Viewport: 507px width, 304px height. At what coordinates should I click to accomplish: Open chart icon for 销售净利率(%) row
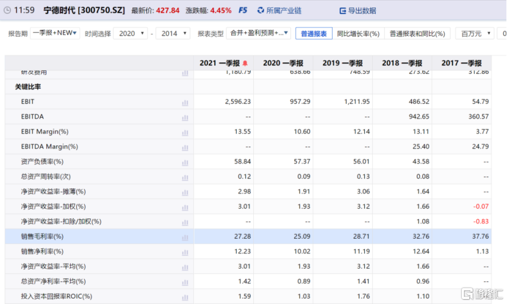pyautogui.click(x=185, y=253)
